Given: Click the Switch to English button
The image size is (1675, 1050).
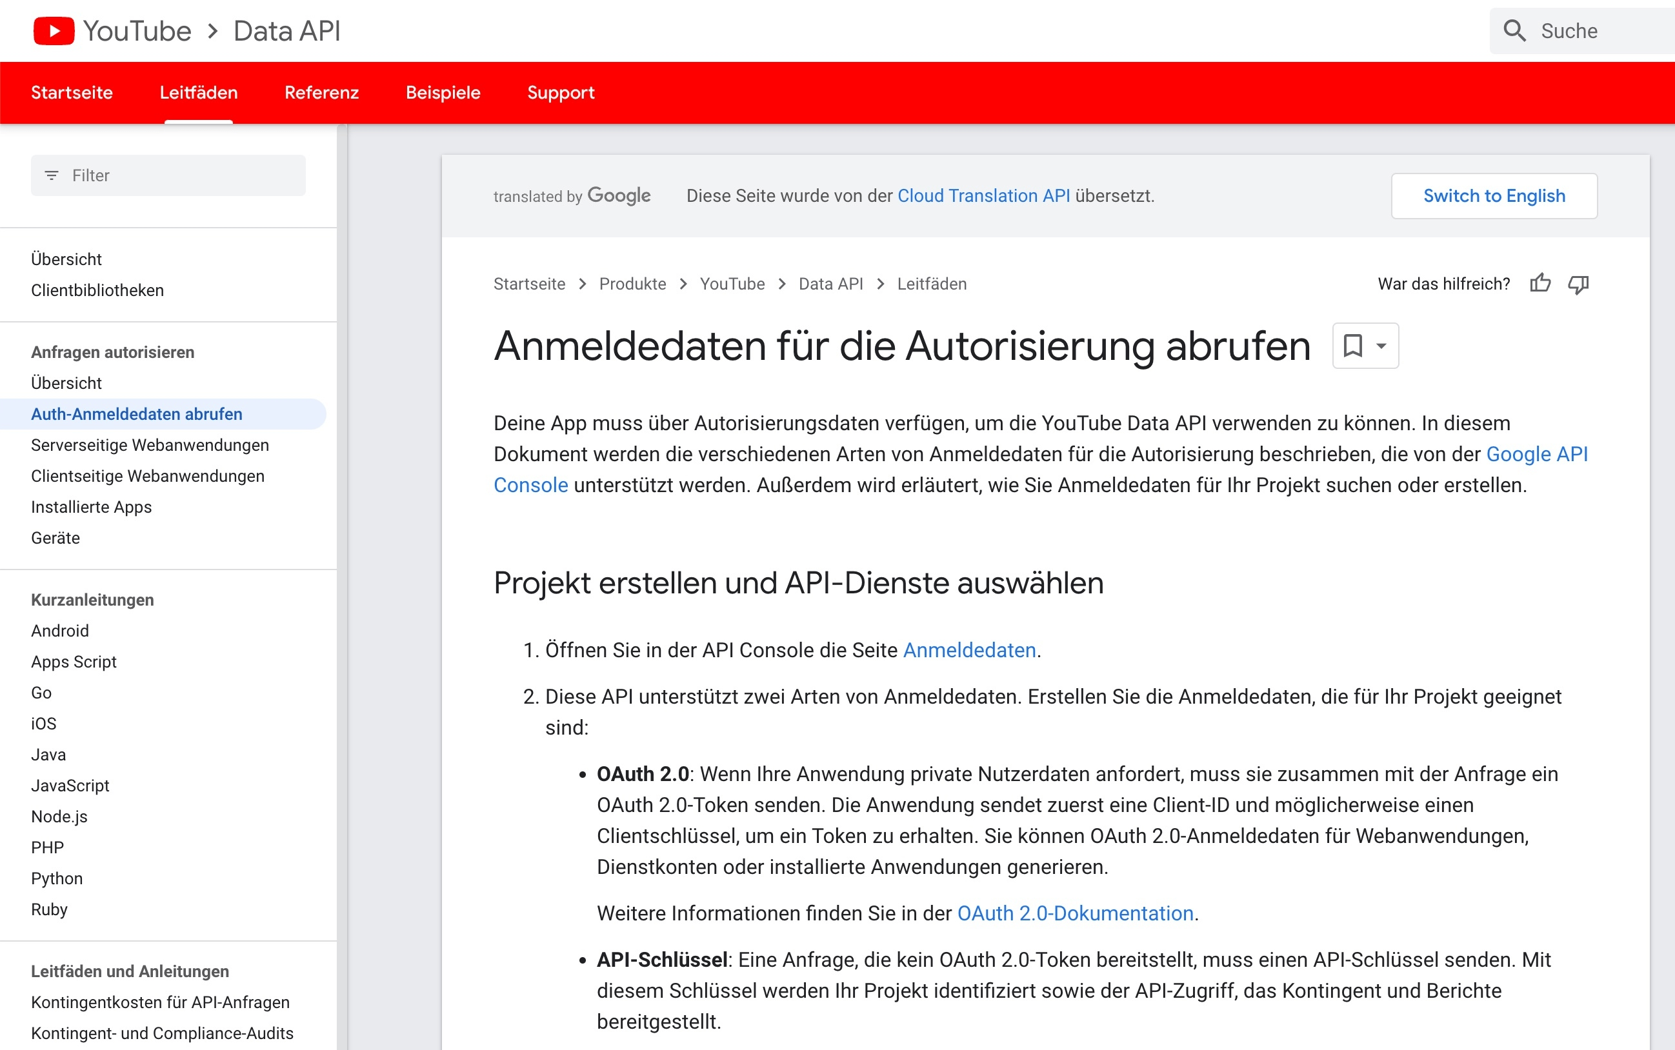Looking at the screenshot, I should pyautogui.click(x=1494, y=196).
